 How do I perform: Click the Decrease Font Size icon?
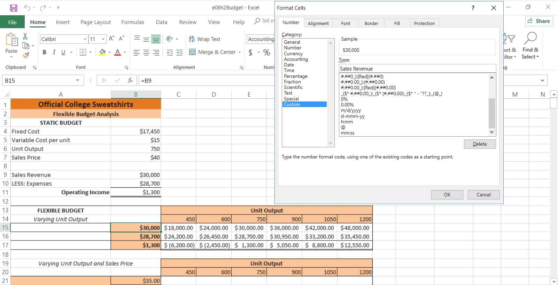(122, 39)
